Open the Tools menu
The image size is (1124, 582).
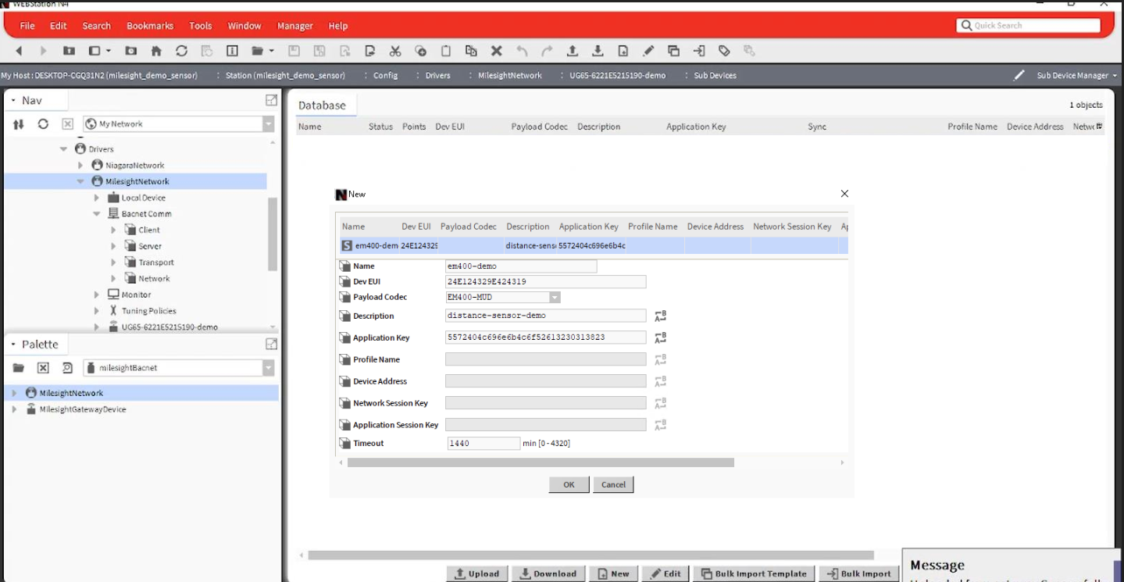[201, 26]
